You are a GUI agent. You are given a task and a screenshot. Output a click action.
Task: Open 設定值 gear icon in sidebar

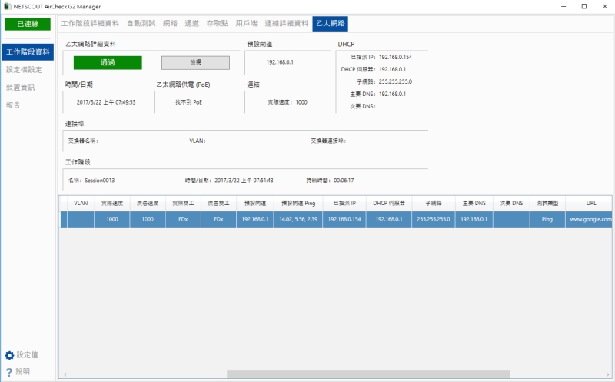tap(9, 355)
